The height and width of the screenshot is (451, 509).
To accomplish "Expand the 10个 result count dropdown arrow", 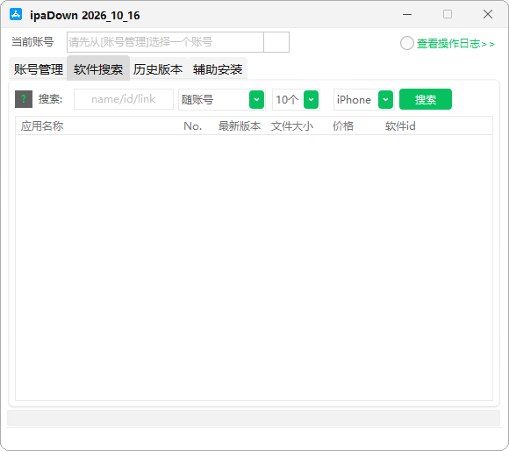I will pos(311,99).
